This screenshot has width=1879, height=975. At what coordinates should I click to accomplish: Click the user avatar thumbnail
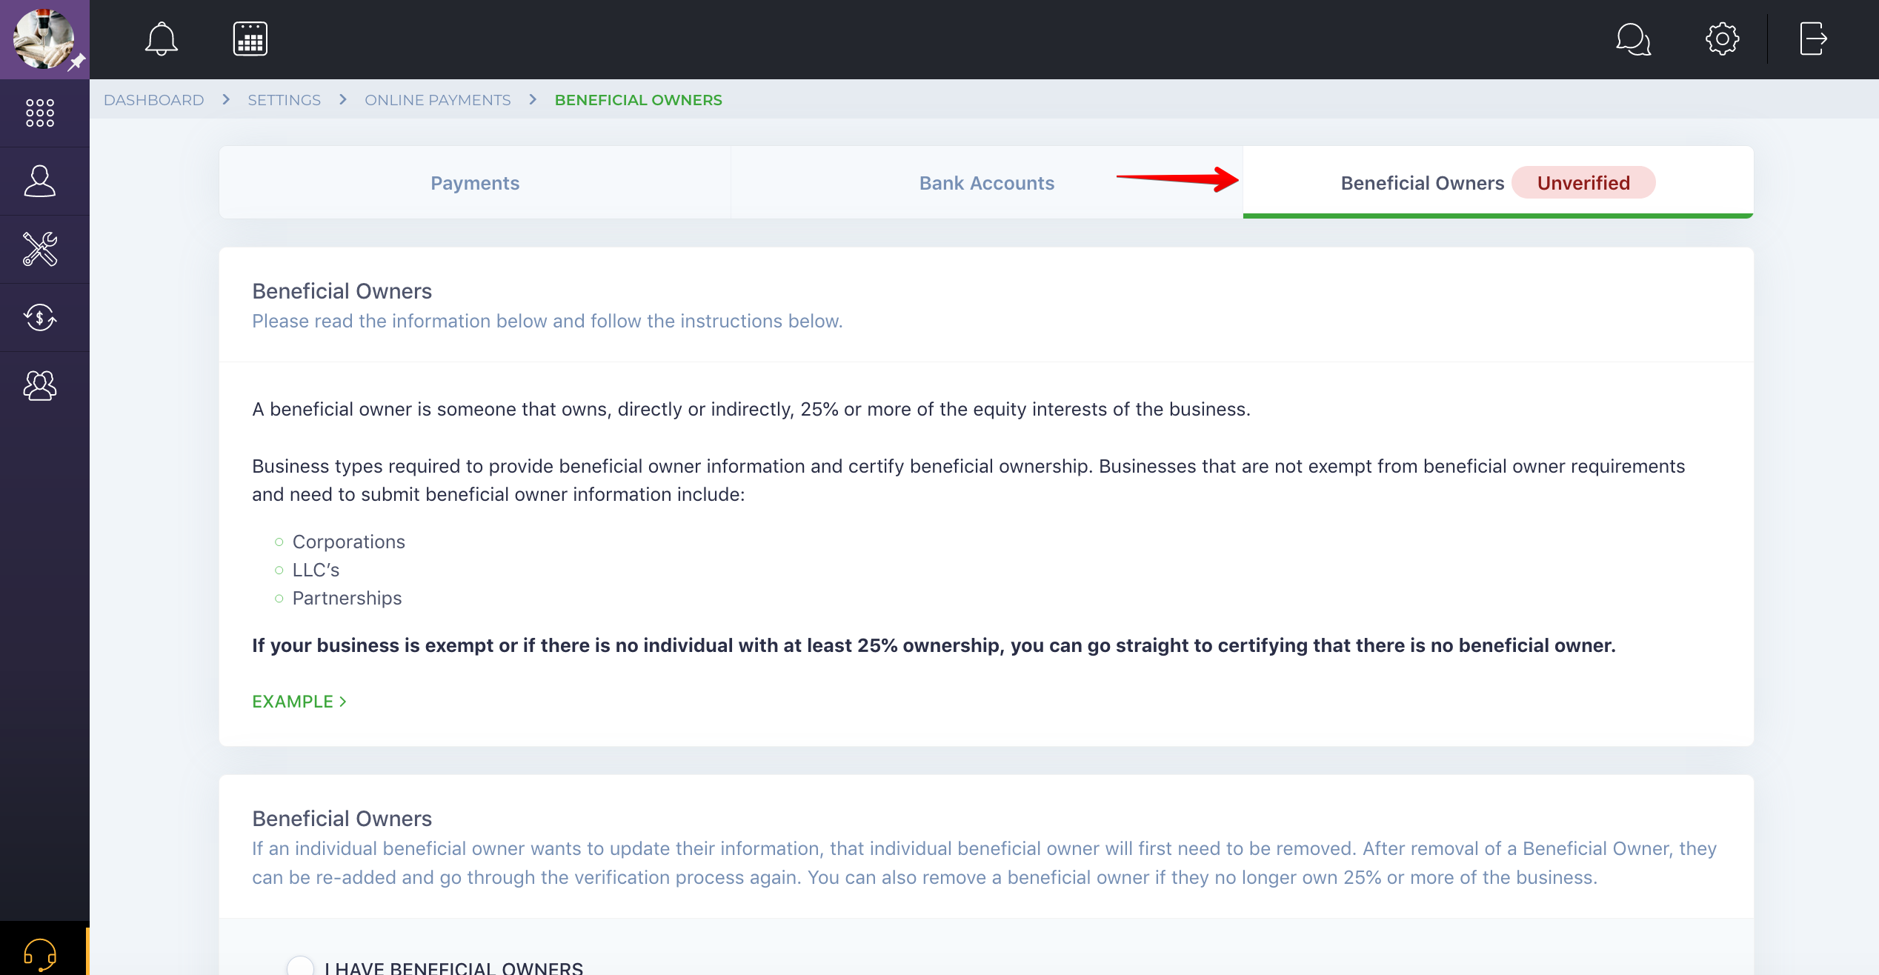[x=43, y=39]
